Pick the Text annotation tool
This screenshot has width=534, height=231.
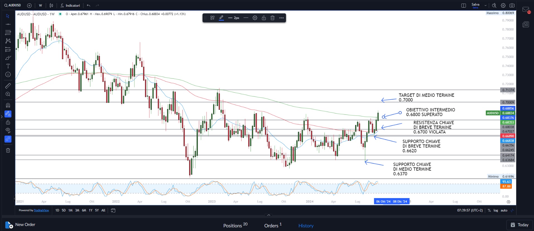pyautogui.click(x=8, y=66)
